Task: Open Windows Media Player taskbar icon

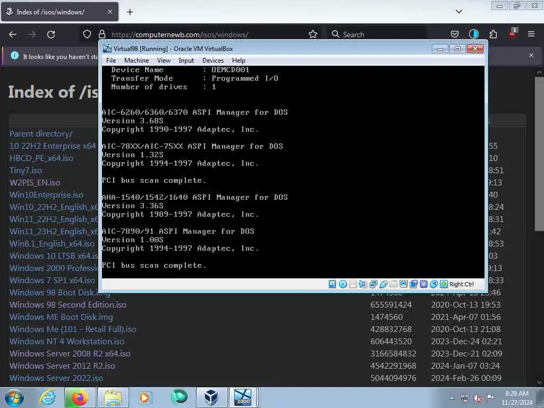Action: pyautogui.click(x=144, y=397)
